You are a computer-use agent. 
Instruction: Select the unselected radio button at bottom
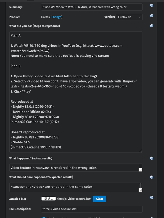[90, 217]
